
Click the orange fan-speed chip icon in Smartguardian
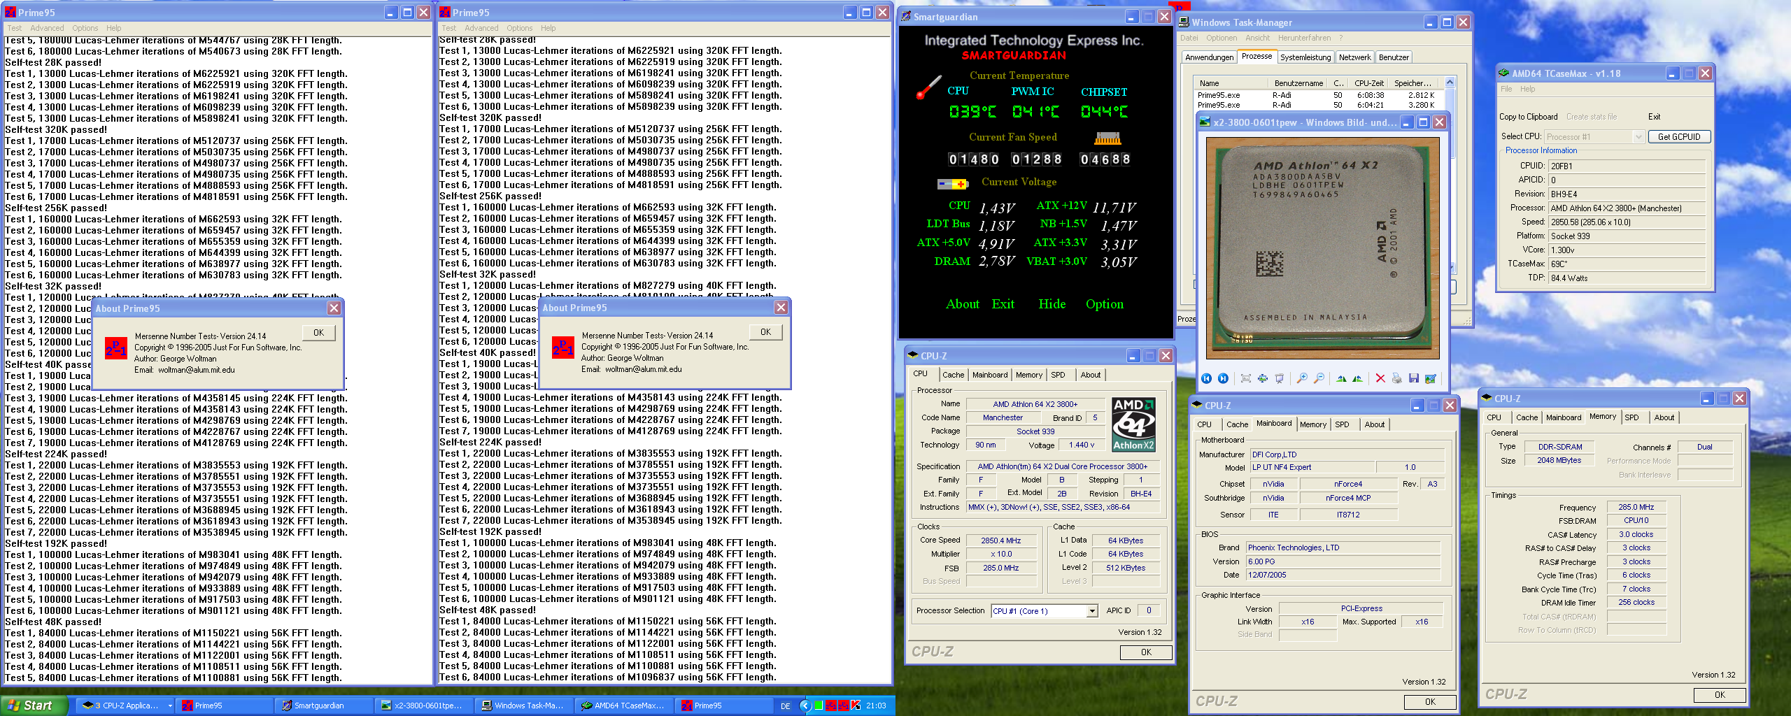(1107, 138)
